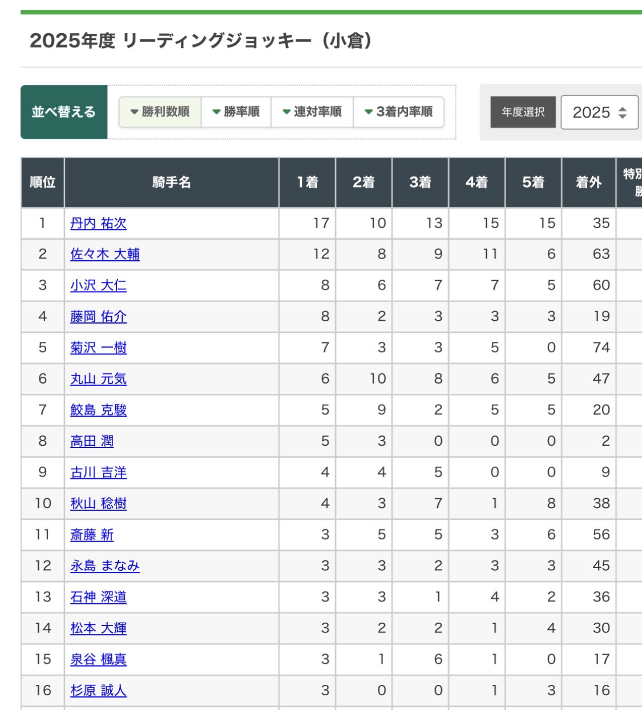Click the 1着 column header

tap(308, 183)
